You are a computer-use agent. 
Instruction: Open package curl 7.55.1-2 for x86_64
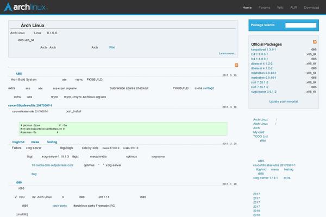pyautogui.click(x=260, y=82)
